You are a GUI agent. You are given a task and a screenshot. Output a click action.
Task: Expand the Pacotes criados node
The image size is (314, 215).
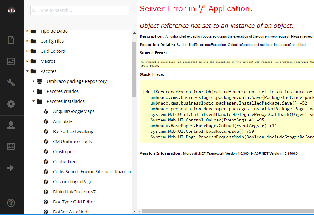pos(34,91)
